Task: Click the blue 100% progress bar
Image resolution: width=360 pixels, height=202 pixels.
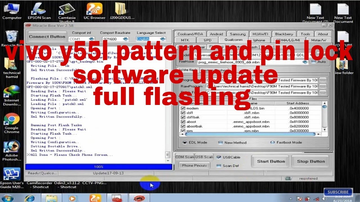Action: coord(98,167)
